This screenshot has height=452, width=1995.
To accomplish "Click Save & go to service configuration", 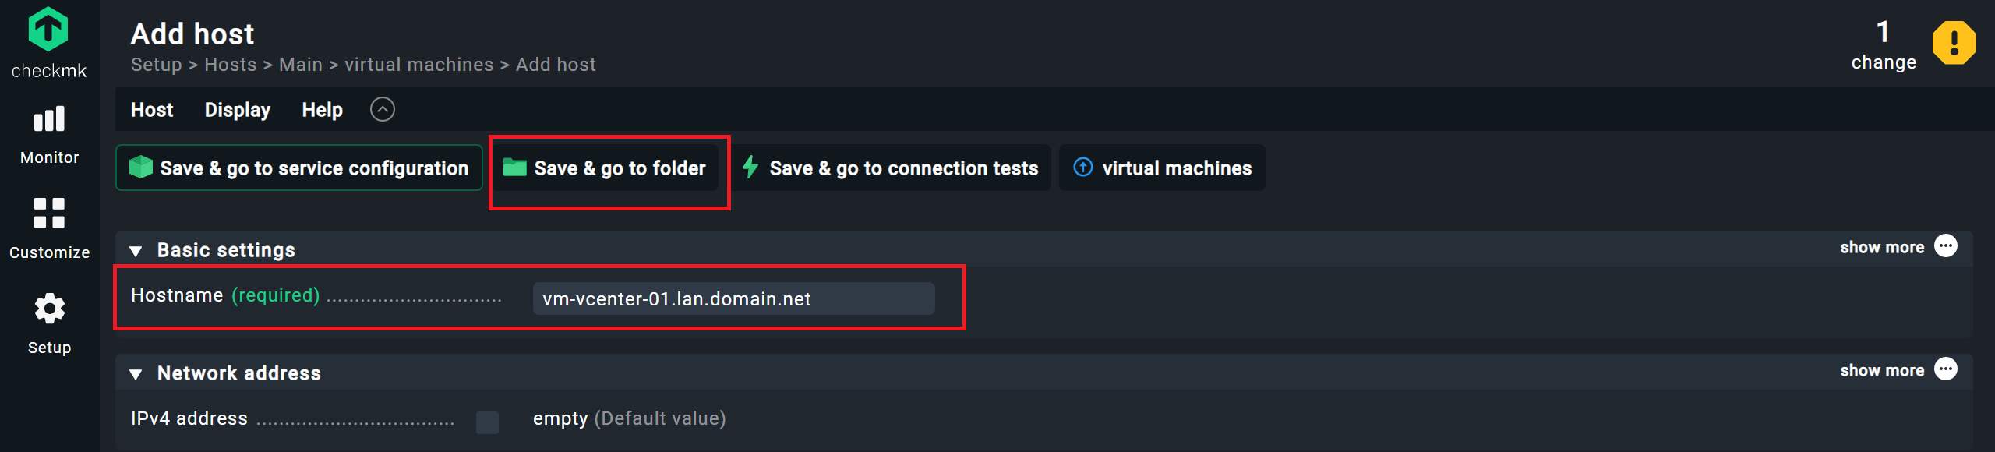I will 299,168.
